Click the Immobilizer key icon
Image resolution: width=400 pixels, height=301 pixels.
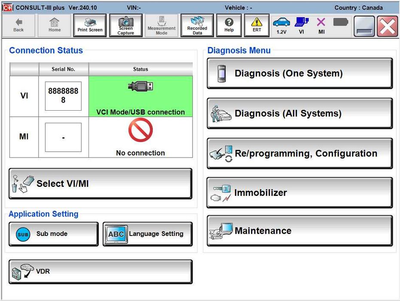(x=221, y=193)
